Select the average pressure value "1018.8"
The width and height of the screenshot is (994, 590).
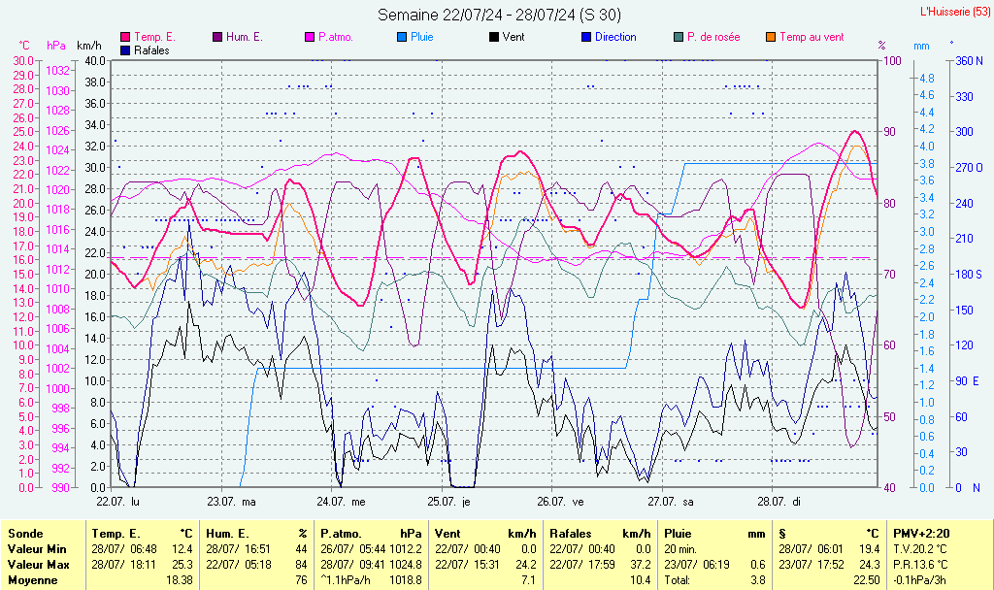(x=405, y=580)
